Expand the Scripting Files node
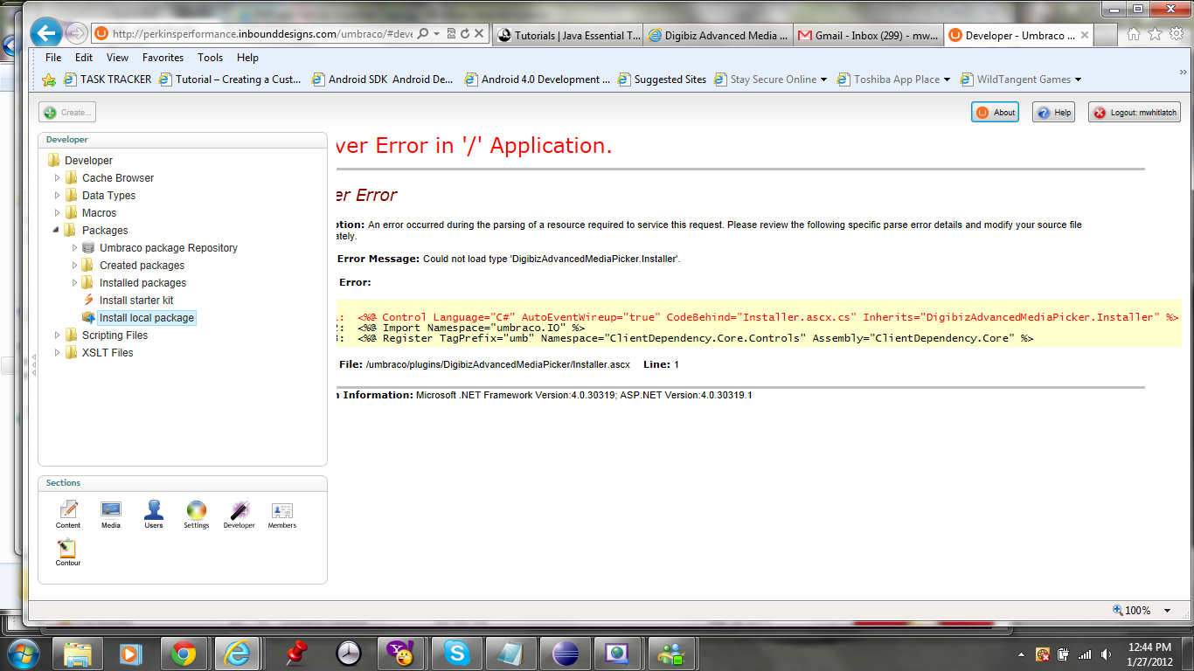Screen dimensions: 1194x671 pyautogui.click(x=58, y=335)
